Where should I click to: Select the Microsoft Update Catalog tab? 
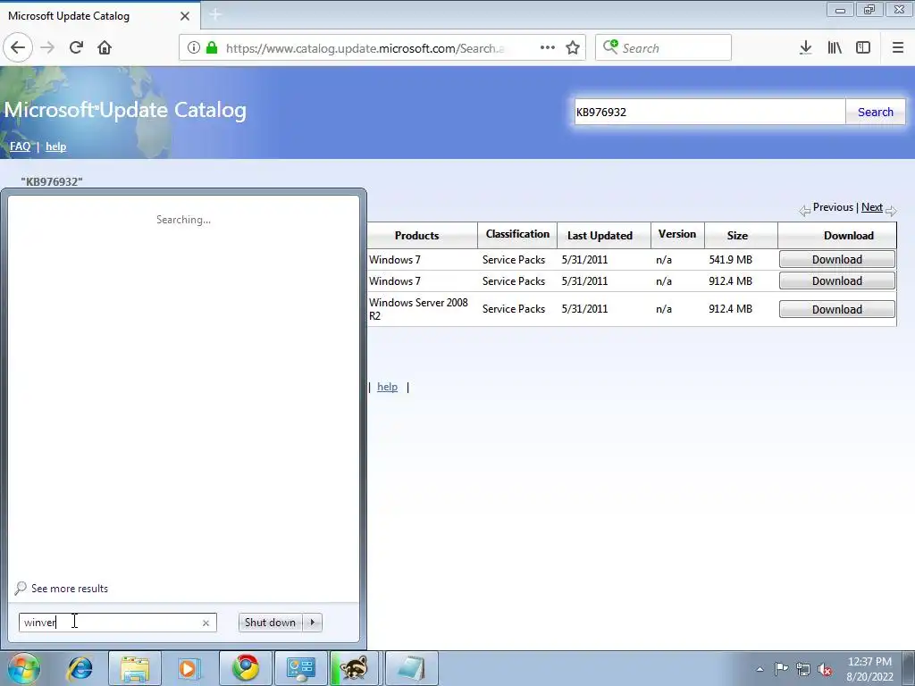100,16
